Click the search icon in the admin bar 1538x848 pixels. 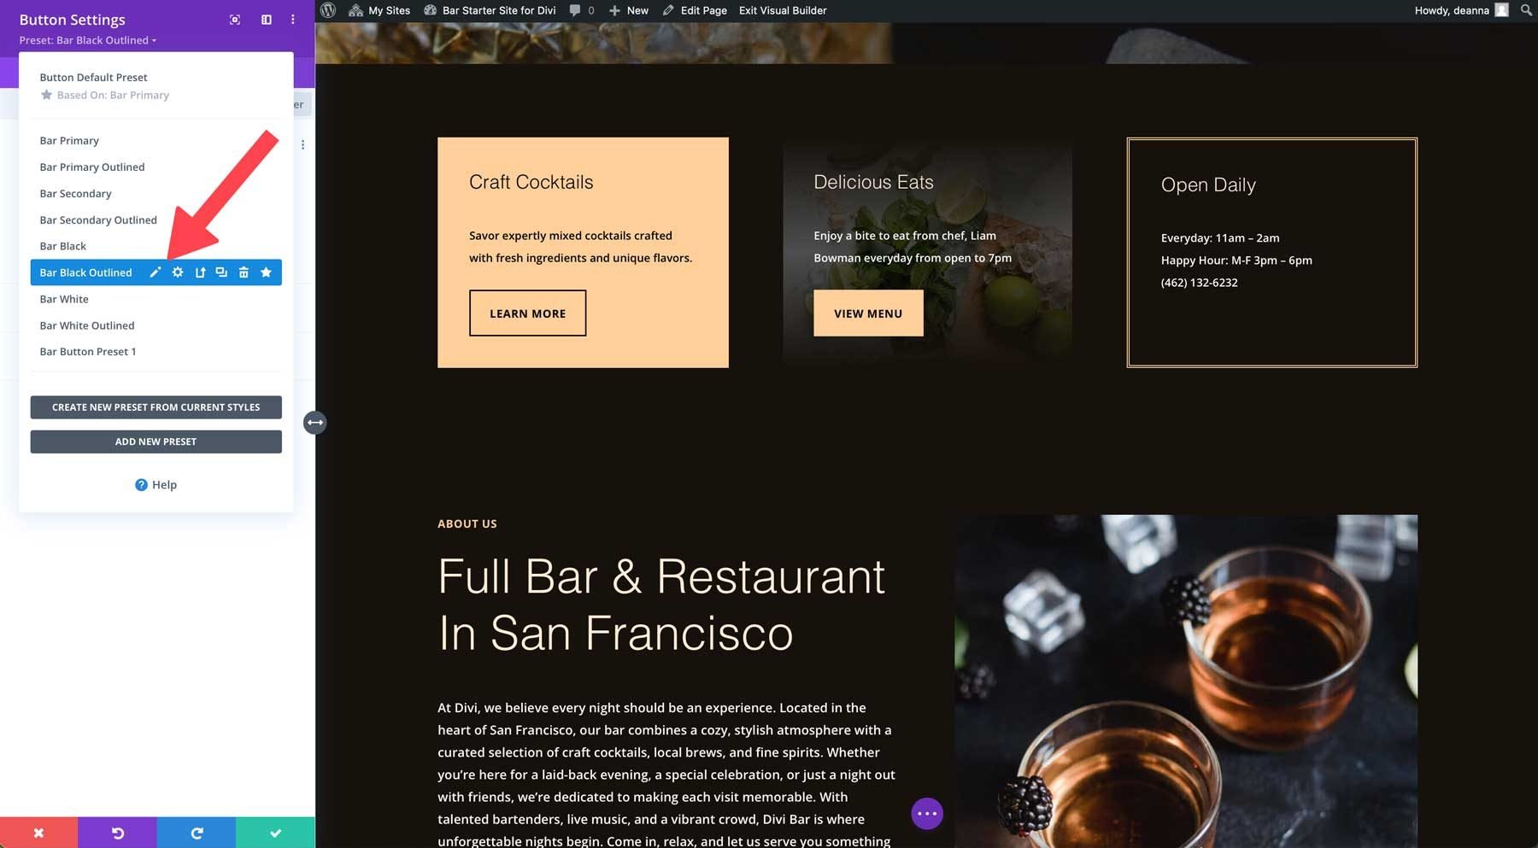[x=1526, y=10]
